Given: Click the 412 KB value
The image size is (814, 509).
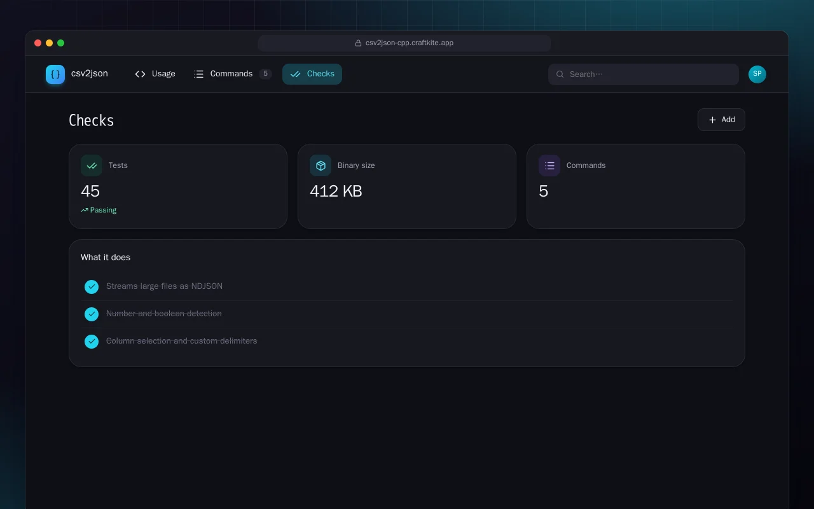Looking at the screenshot, I should click(x=336, y=191).
